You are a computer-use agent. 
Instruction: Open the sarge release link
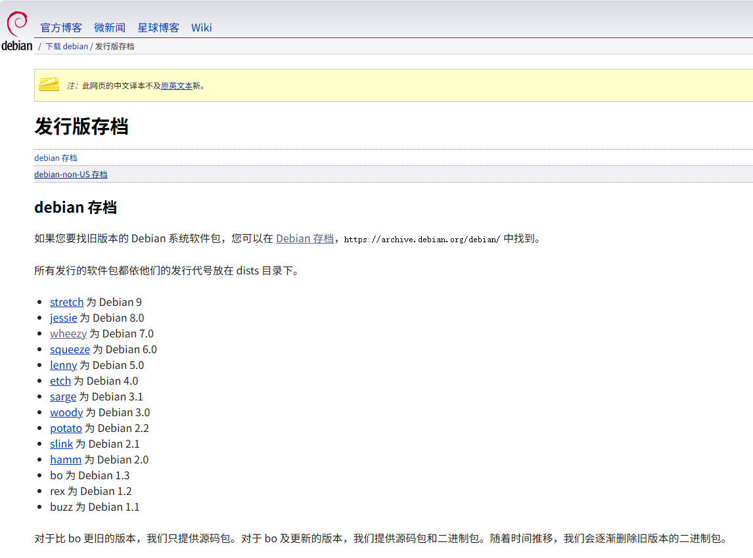63,397
